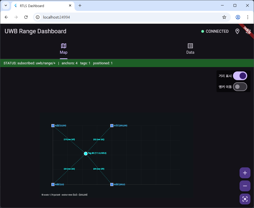
Task: Open a new browser tab
Action: pyautogui.click(x=80, y=5)
